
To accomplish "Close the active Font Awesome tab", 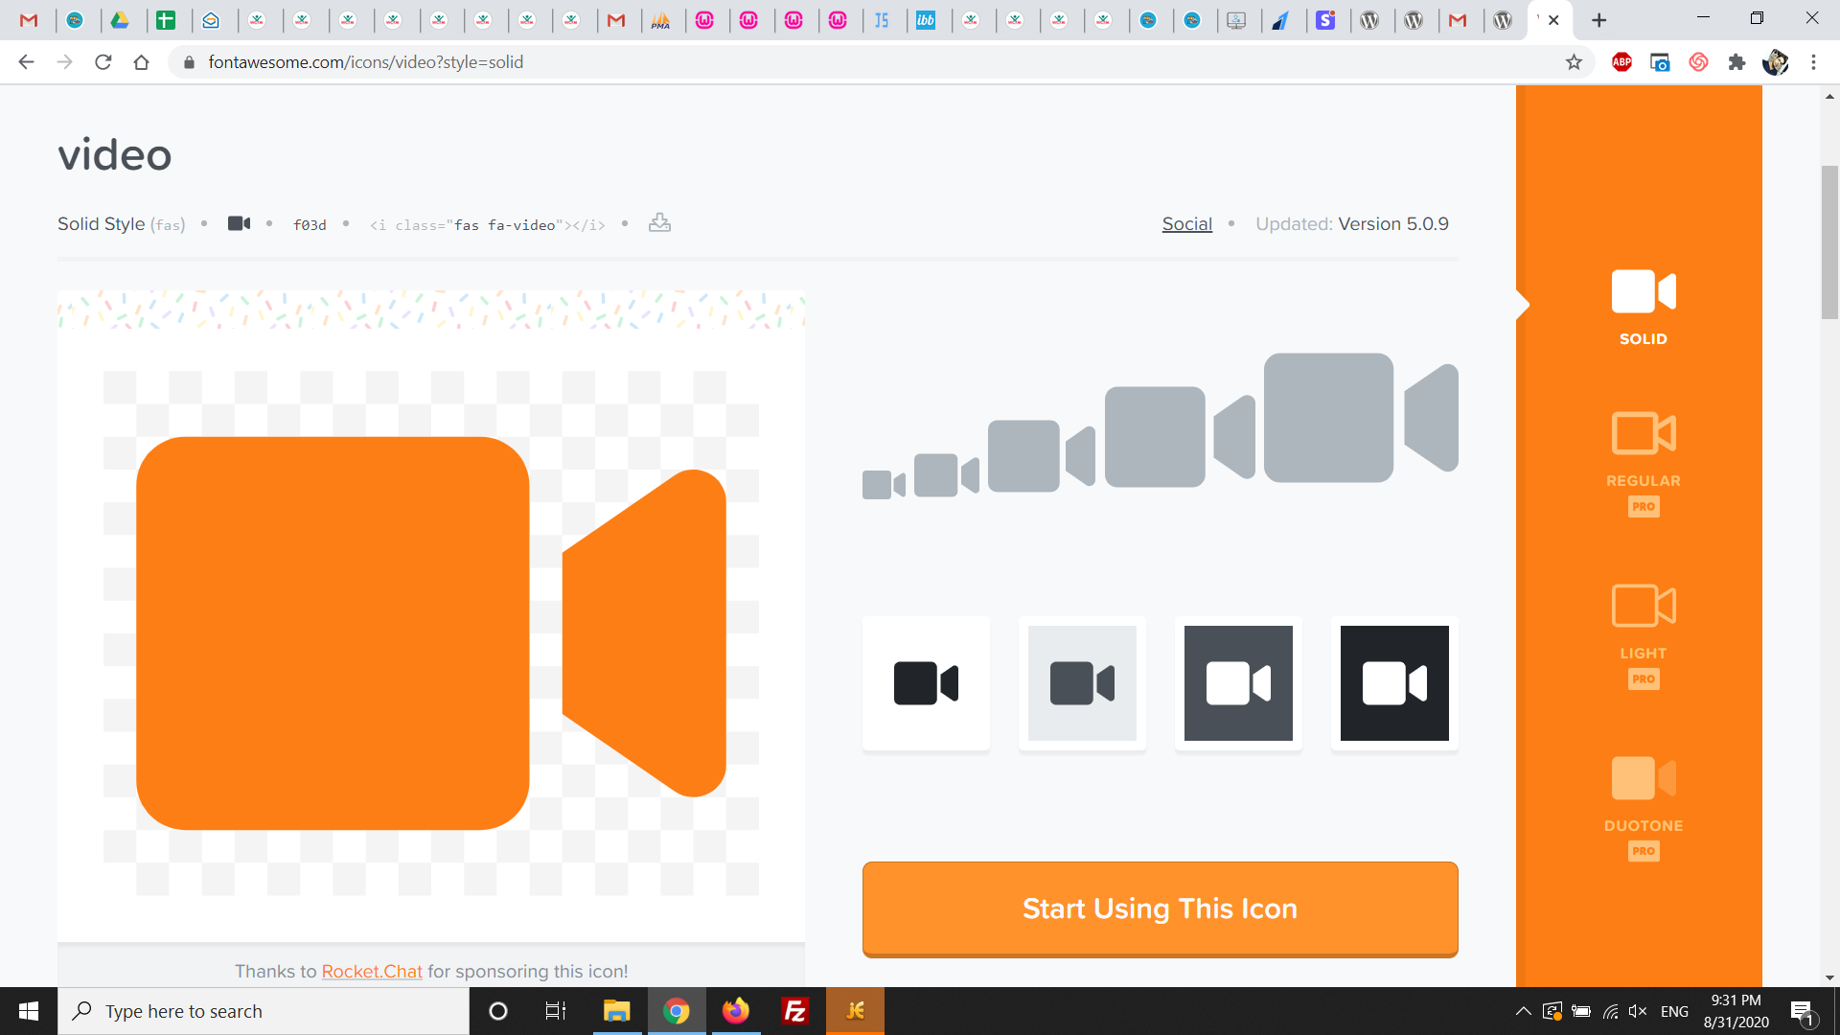I will (1553, 20).
